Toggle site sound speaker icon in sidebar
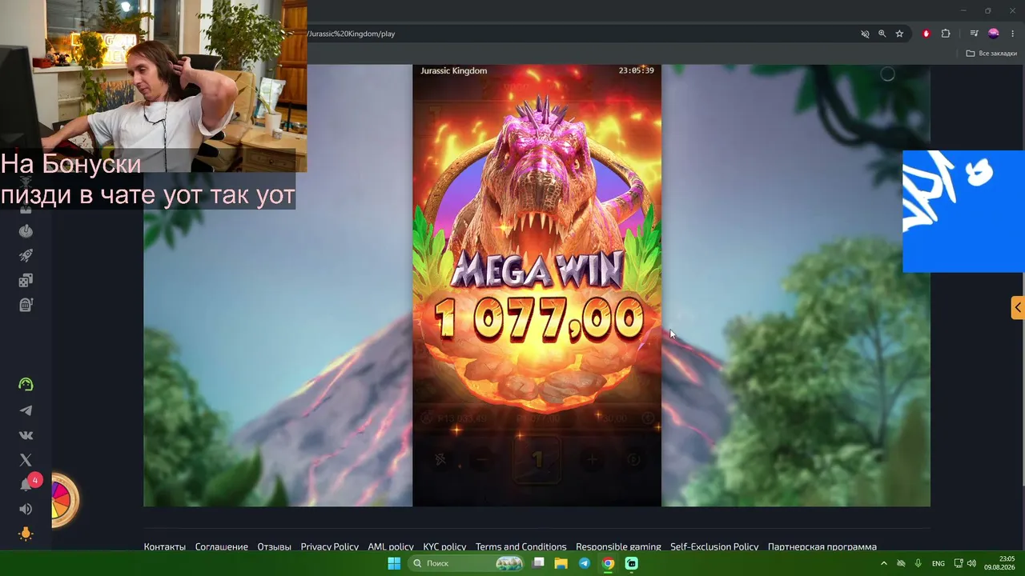The image size is (1025, 576). 26,510
